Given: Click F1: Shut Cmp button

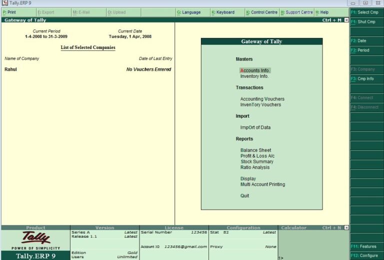Looking at the screenshot, I should [366, 22].
